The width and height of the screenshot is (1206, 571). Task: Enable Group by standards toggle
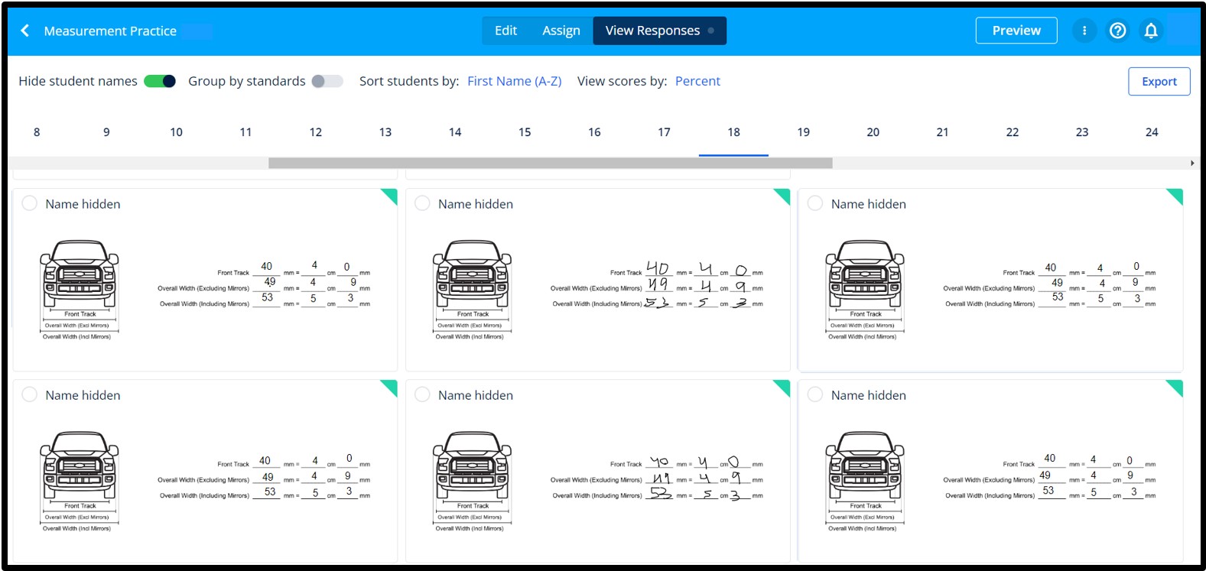(327, 81)
